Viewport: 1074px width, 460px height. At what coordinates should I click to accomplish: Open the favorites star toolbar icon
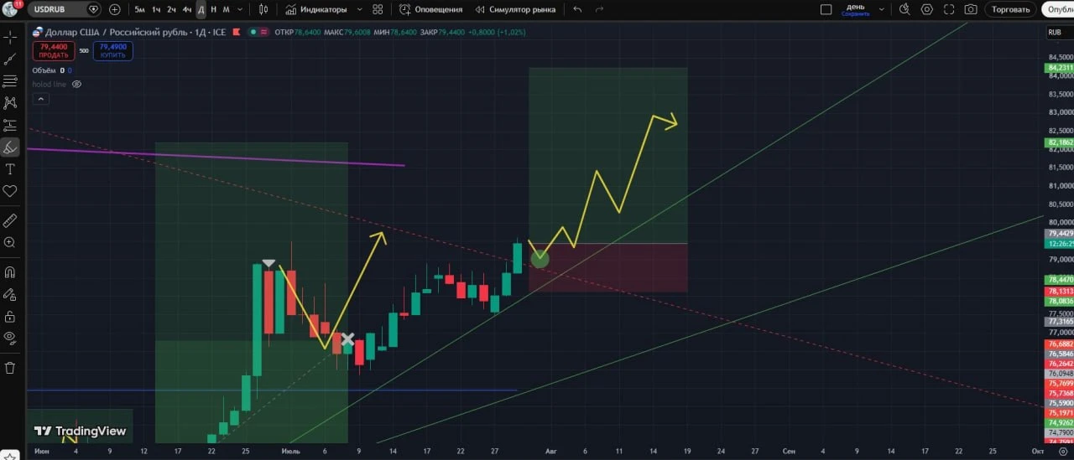click(11, 454)
